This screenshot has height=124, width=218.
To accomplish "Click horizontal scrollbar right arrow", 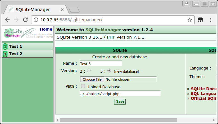I will point(214,120).
